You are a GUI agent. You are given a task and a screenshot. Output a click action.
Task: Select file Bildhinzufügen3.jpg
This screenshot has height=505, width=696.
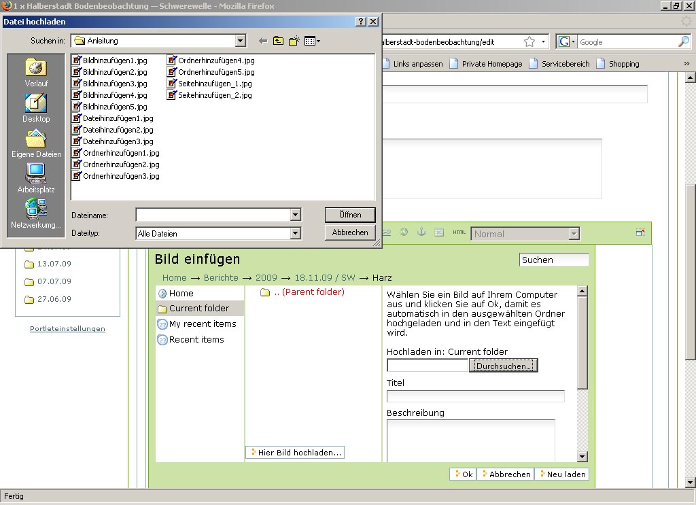114,84
